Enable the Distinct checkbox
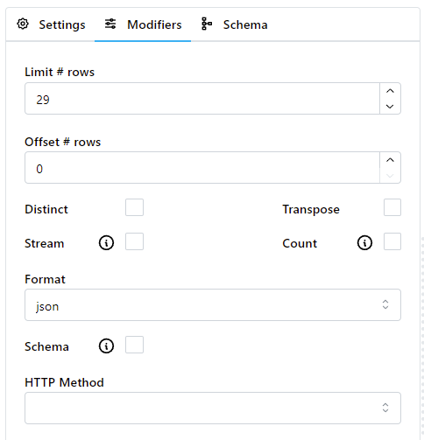This screenshot has height=440, width=424. coord(134,207)
